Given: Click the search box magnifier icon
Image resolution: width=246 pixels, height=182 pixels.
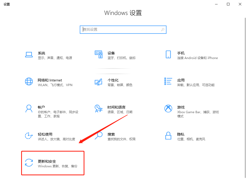Looking at the screenshot, I should [163, 29].
